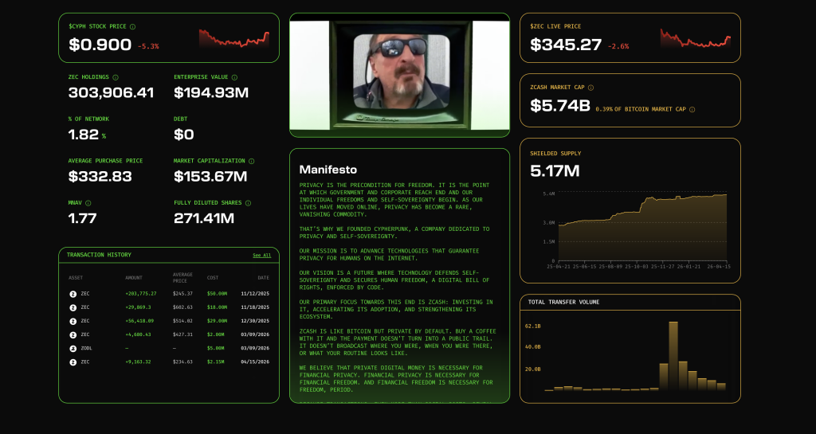
Task: Click the info icon next to ZEC HOLDINGS
Action: 116,77
